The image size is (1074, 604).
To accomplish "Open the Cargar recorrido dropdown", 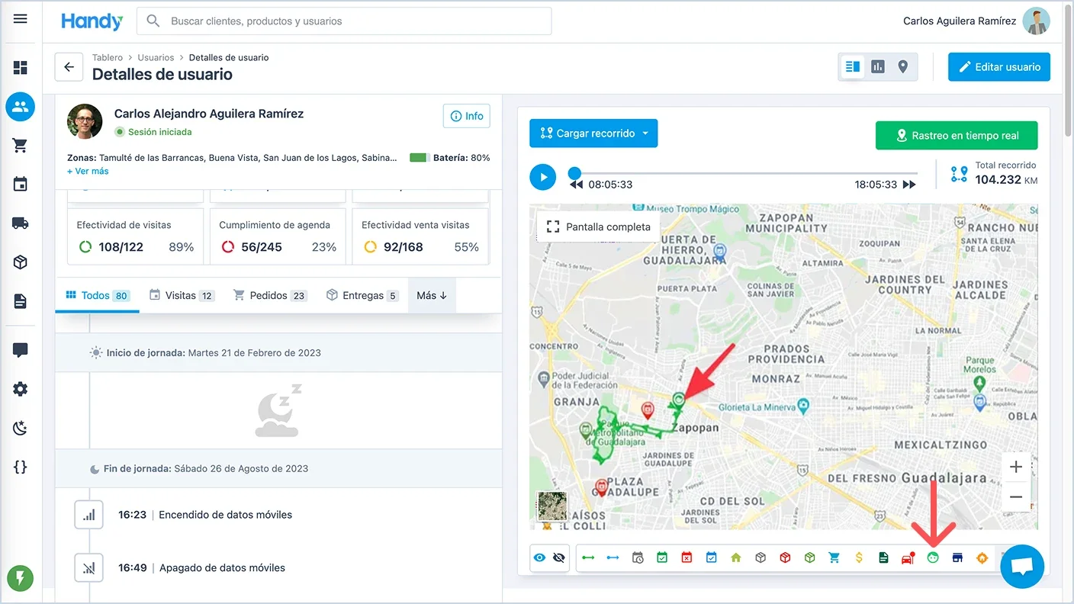I will (593, 133).
